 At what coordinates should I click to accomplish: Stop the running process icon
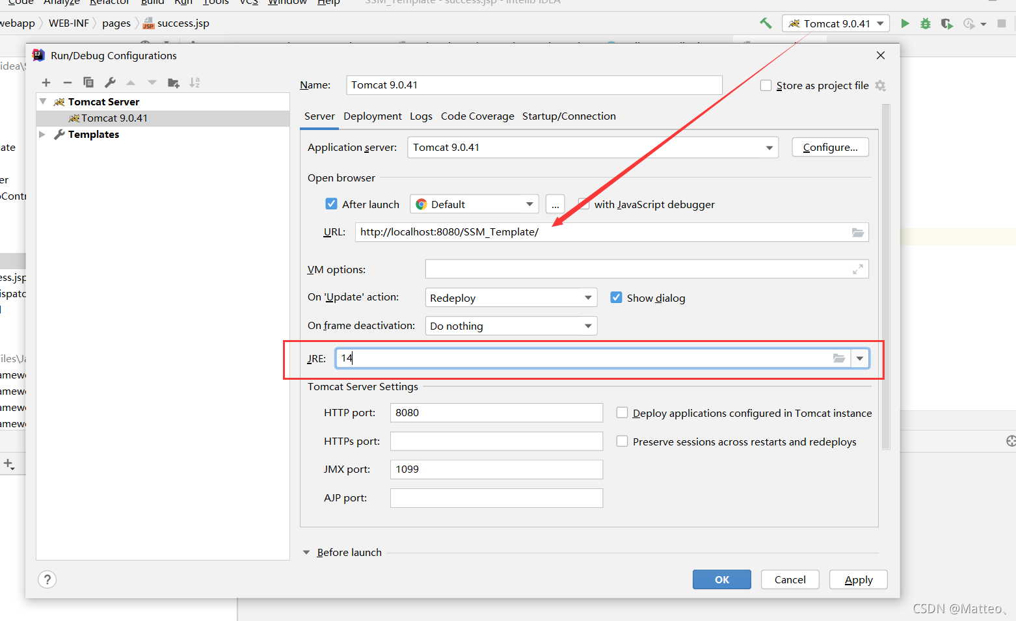point(1002,23)
